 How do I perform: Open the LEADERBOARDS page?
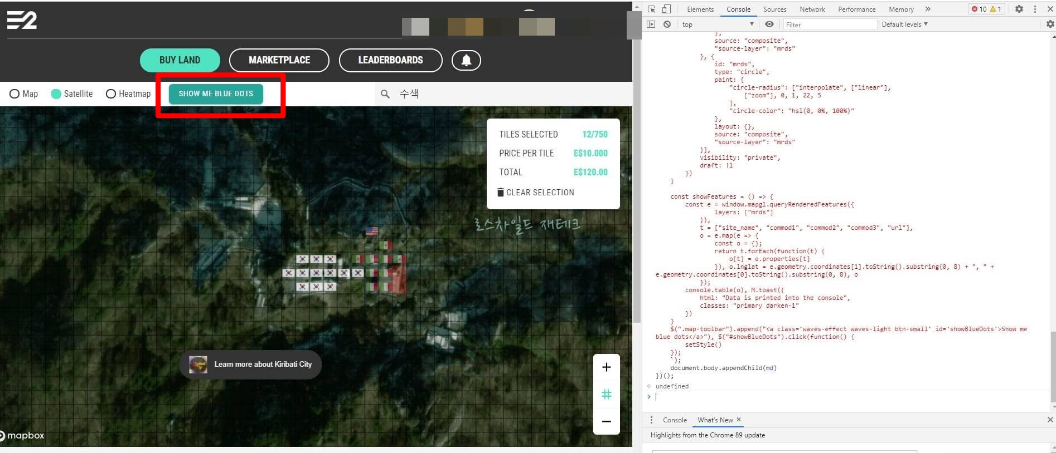pos(390,60)
